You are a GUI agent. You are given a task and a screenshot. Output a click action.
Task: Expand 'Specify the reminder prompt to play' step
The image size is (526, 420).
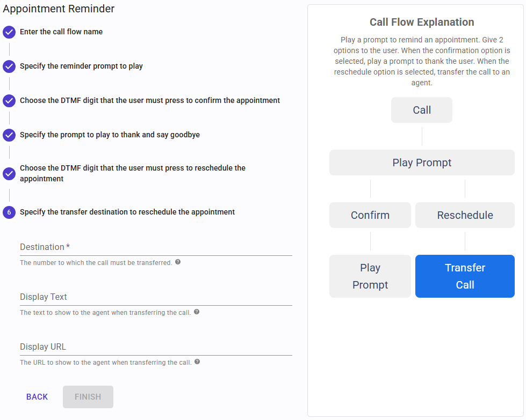[x=81, y=67]
